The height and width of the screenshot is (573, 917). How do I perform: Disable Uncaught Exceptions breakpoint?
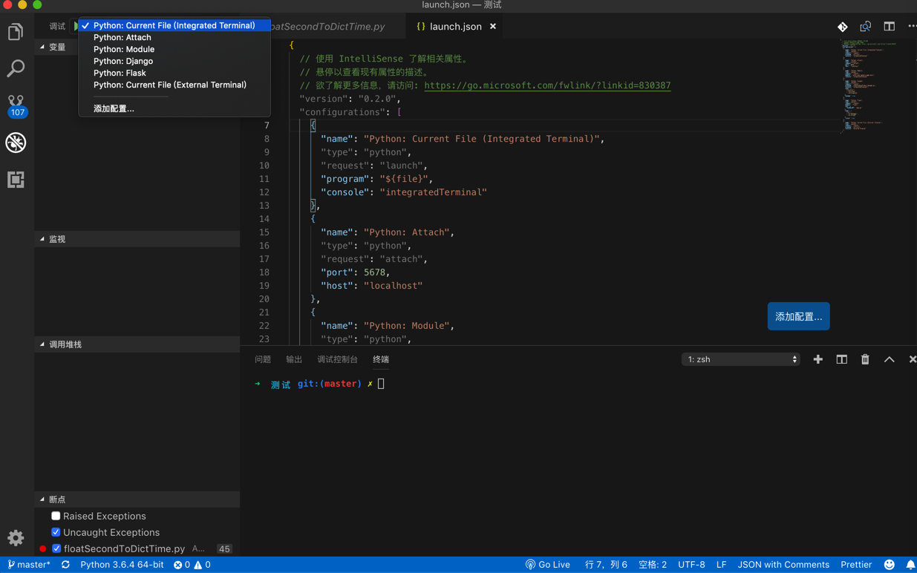(56, 532)
